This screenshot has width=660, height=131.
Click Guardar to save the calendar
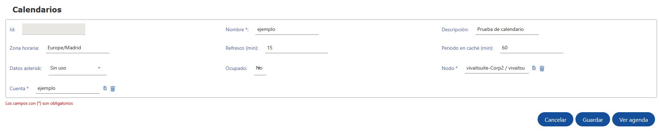point(593,120)
